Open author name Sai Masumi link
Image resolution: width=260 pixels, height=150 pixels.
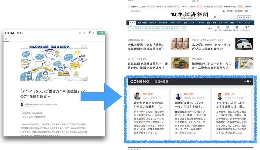[41, 104]
